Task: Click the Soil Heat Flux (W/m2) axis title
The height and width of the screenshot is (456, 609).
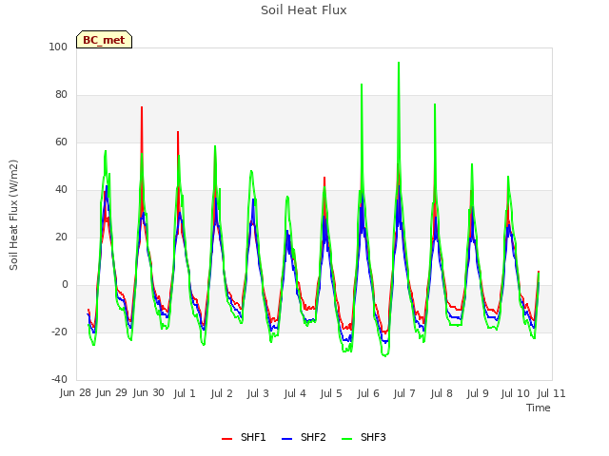Action: 13,215
